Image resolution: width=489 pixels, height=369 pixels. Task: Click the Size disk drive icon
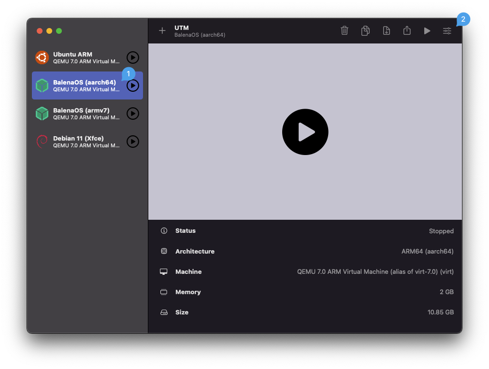click(164, 312)
